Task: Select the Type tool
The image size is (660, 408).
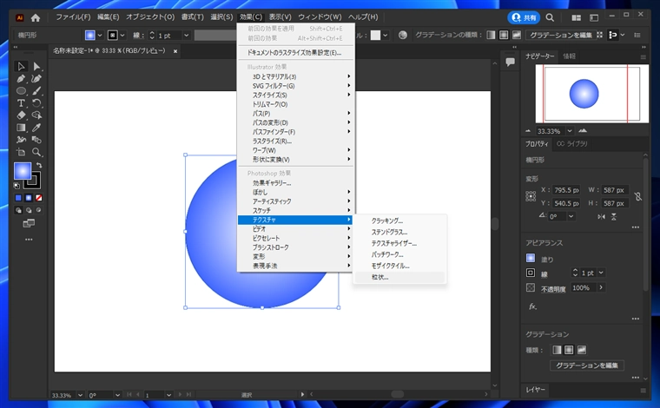Action: [21, 103]
